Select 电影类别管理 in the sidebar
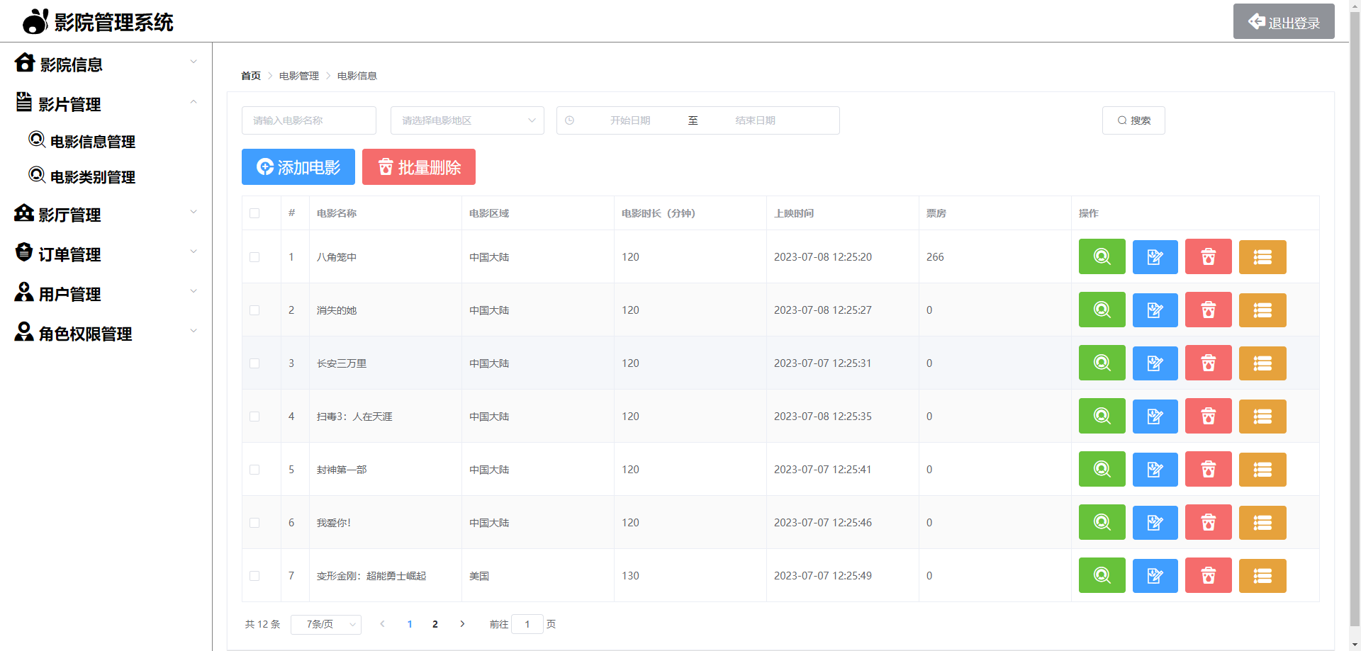 (92, 176)
